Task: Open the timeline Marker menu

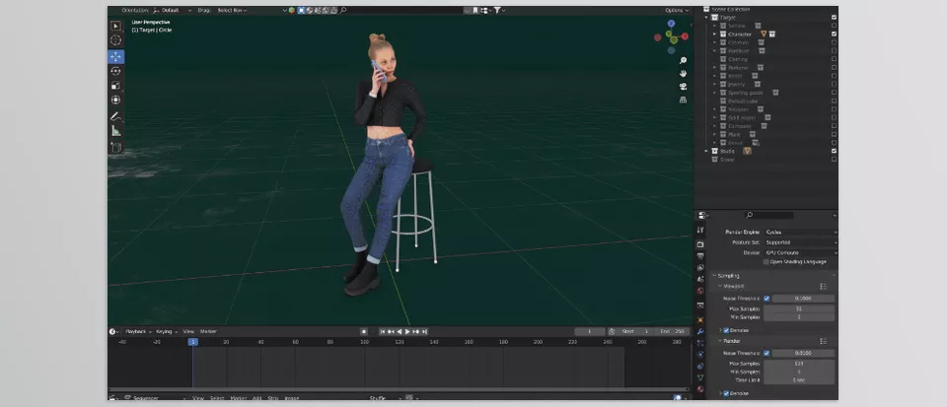Action: 208,332
